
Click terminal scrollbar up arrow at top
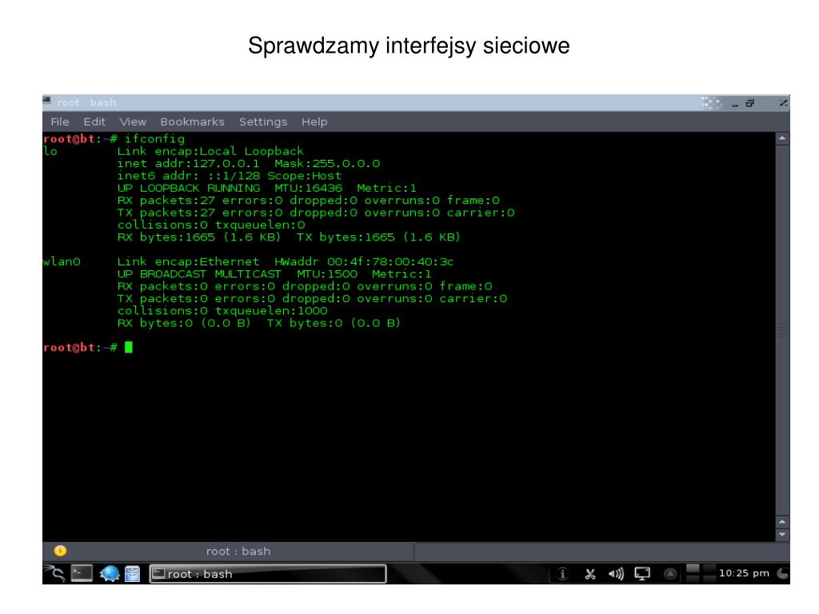(782, 139)
